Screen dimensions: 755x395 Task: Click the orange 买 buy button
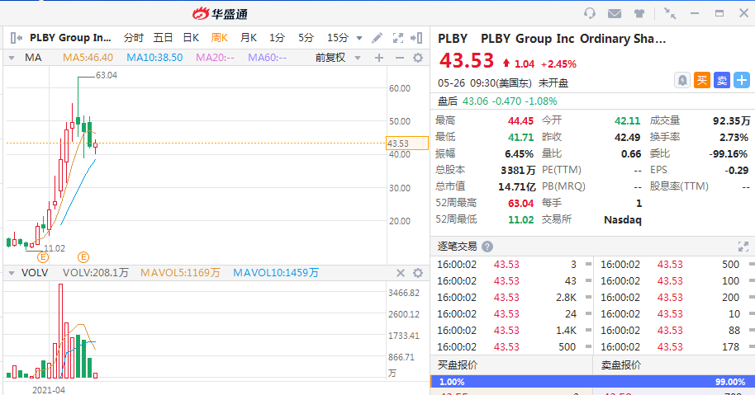point(701,80)
